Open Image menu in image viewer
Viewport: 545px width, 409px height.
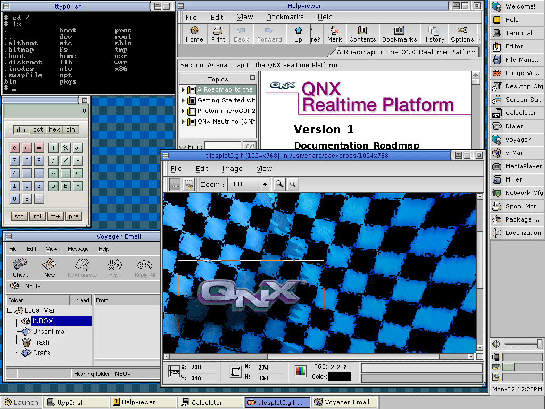tap(232, 169)
